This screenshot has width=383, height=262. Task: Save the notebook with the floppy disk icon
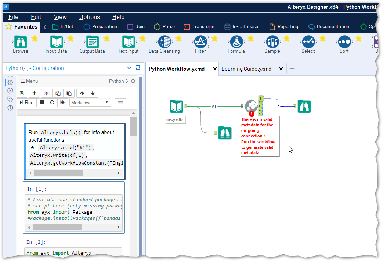coord(22,93)
